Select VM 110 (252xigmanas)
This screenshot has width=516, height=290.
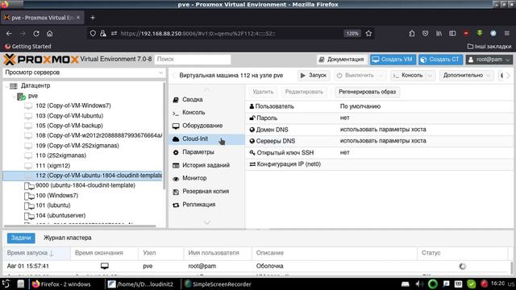click(61, 155)
